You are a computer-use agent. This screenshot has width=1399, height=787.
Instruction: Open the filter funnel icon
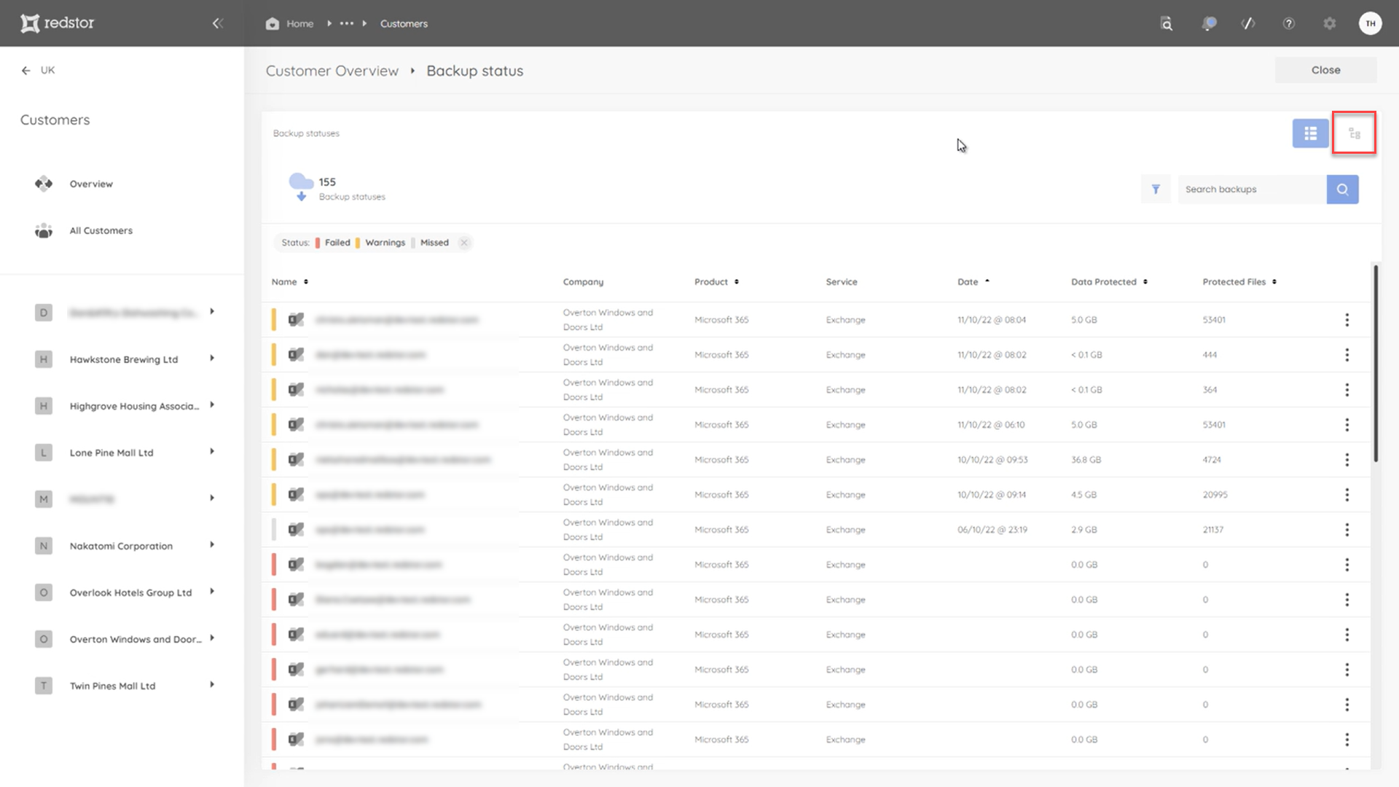coord(1155,189)
